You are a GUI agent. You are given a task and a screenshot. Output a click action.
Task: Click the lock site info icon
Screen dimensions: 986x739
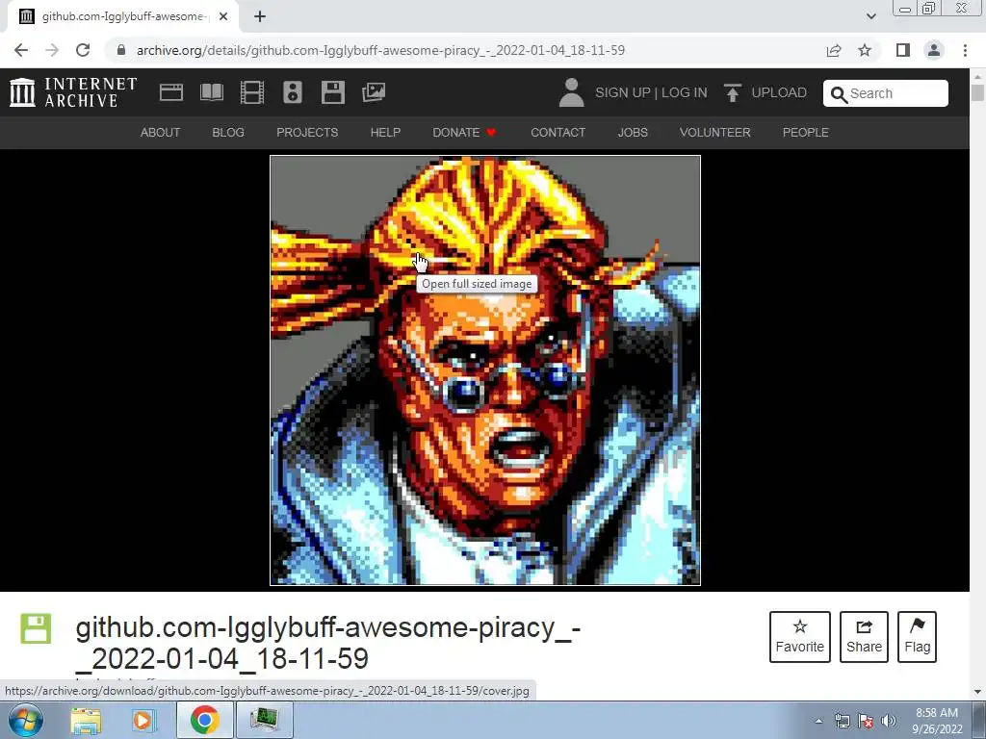pos(121,50)
